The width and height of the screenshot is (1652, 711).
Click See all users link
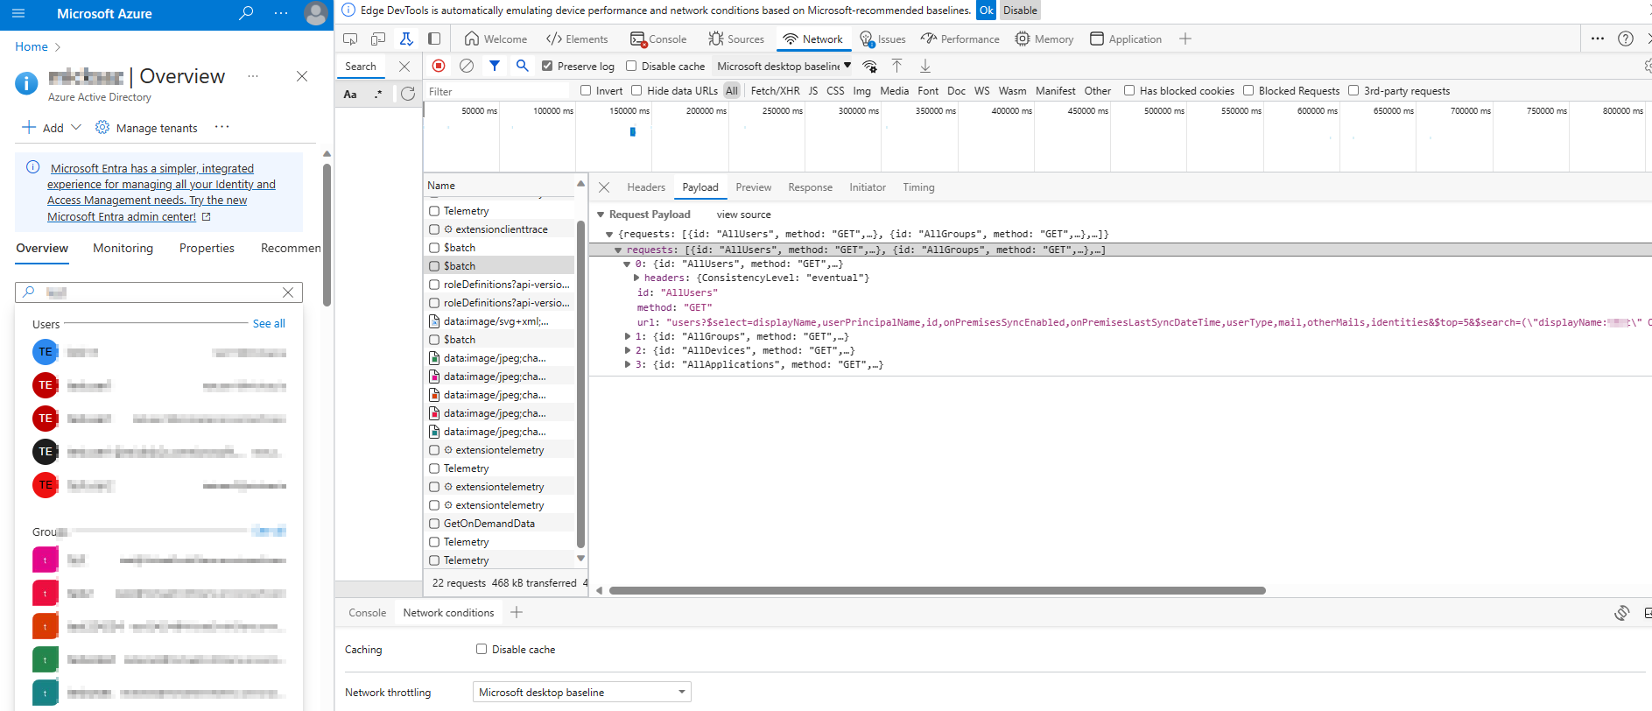(x=269, y=323)
